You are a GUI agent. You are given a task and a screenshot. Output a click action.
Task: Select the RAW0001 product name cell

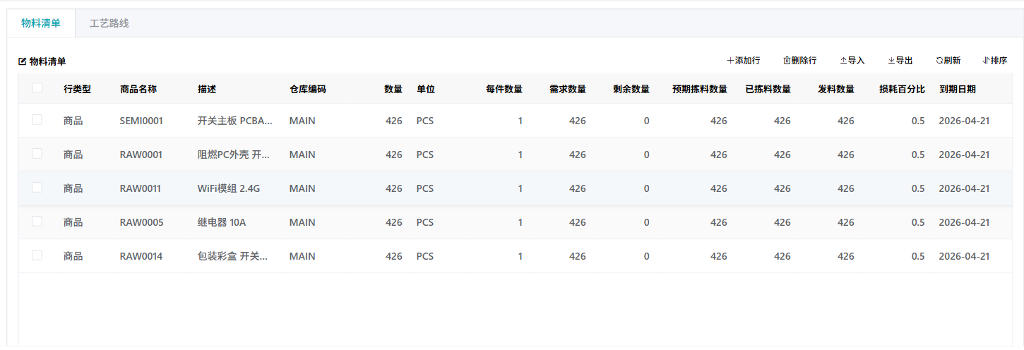click(141, 155)
